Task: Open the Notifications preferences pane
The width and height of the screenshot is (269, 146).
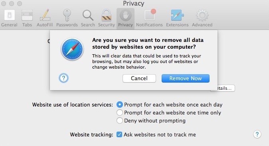Action: (149, 18)
